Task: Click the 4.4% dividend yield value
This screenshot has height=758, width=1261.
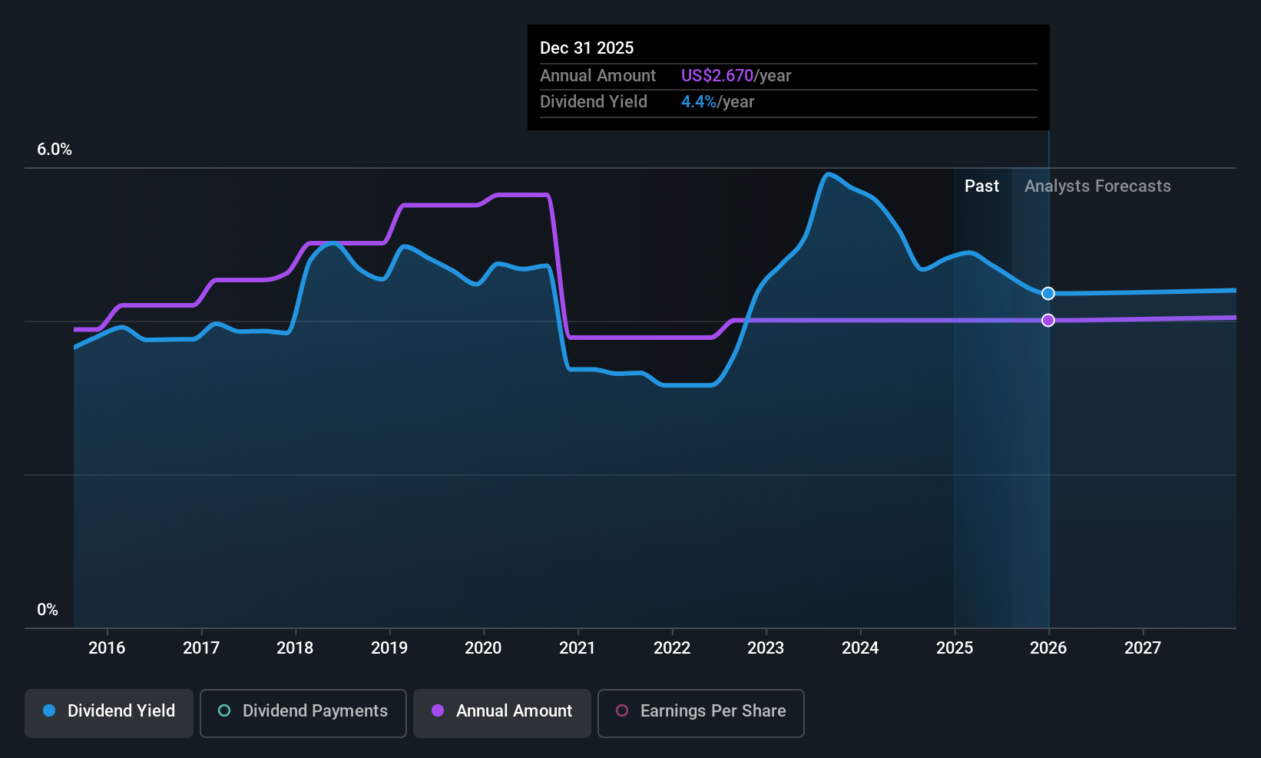Action: point(699,102)
